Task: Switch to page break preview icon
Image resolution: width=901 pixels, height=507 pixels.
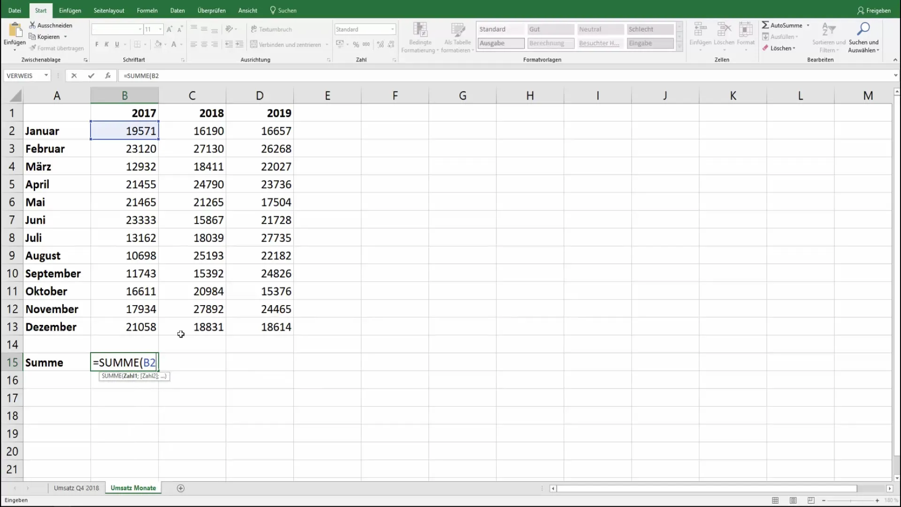Action: (811, 500)
